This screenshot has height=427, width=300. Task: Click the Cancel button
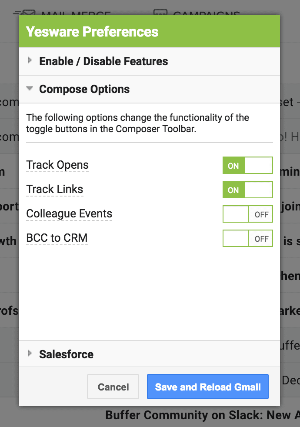(113, 387)
